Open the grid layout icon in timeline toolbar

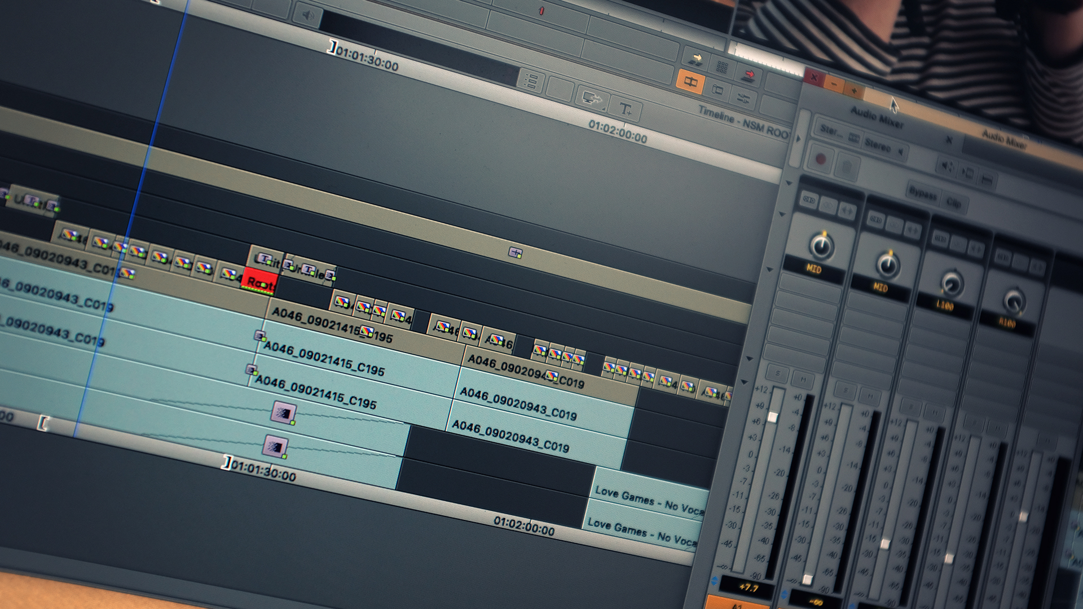point(722,67)
